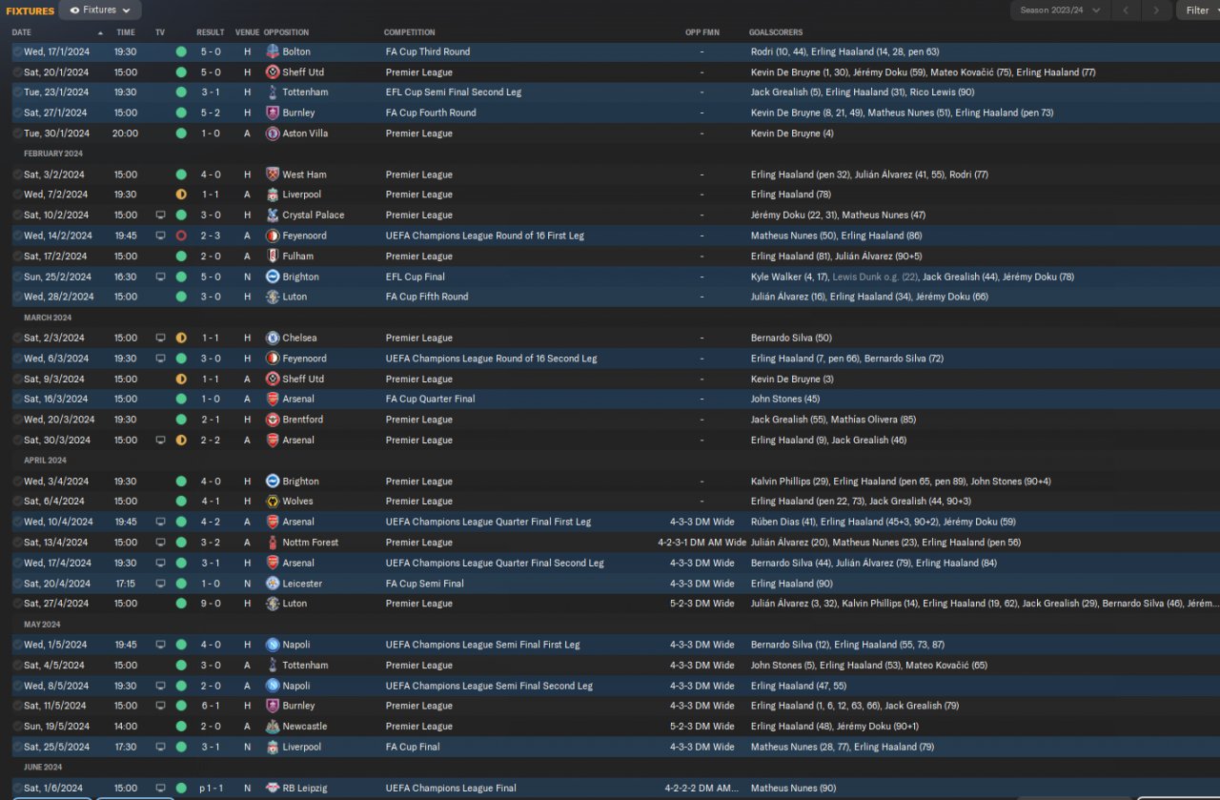The width and height of the screenshot is (1220, 800).
Task: Click the played checkmark beside Wed, 17/1/2024
Action: tap(17, 51)
